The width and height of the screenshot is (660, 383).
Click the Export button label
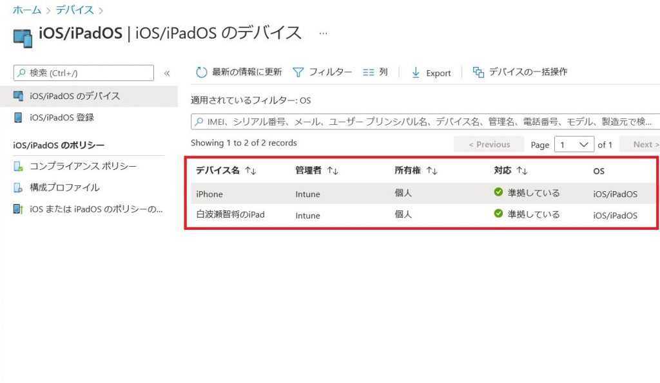(x=438, y=73)
